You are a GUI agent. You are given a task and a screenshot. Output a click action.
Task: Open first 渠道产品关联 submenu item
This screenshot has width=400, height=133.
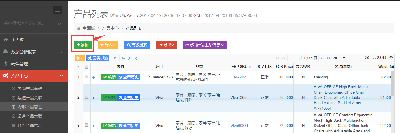29,98
